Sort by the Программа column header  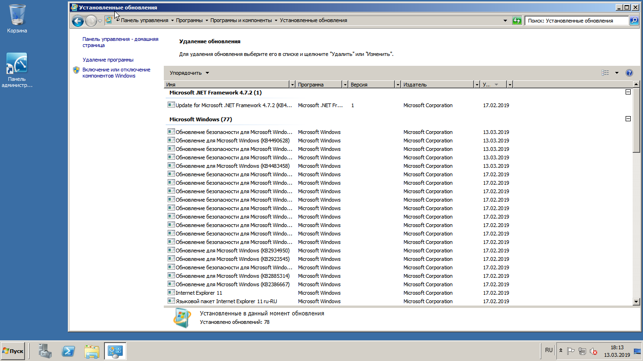[319, 85]
